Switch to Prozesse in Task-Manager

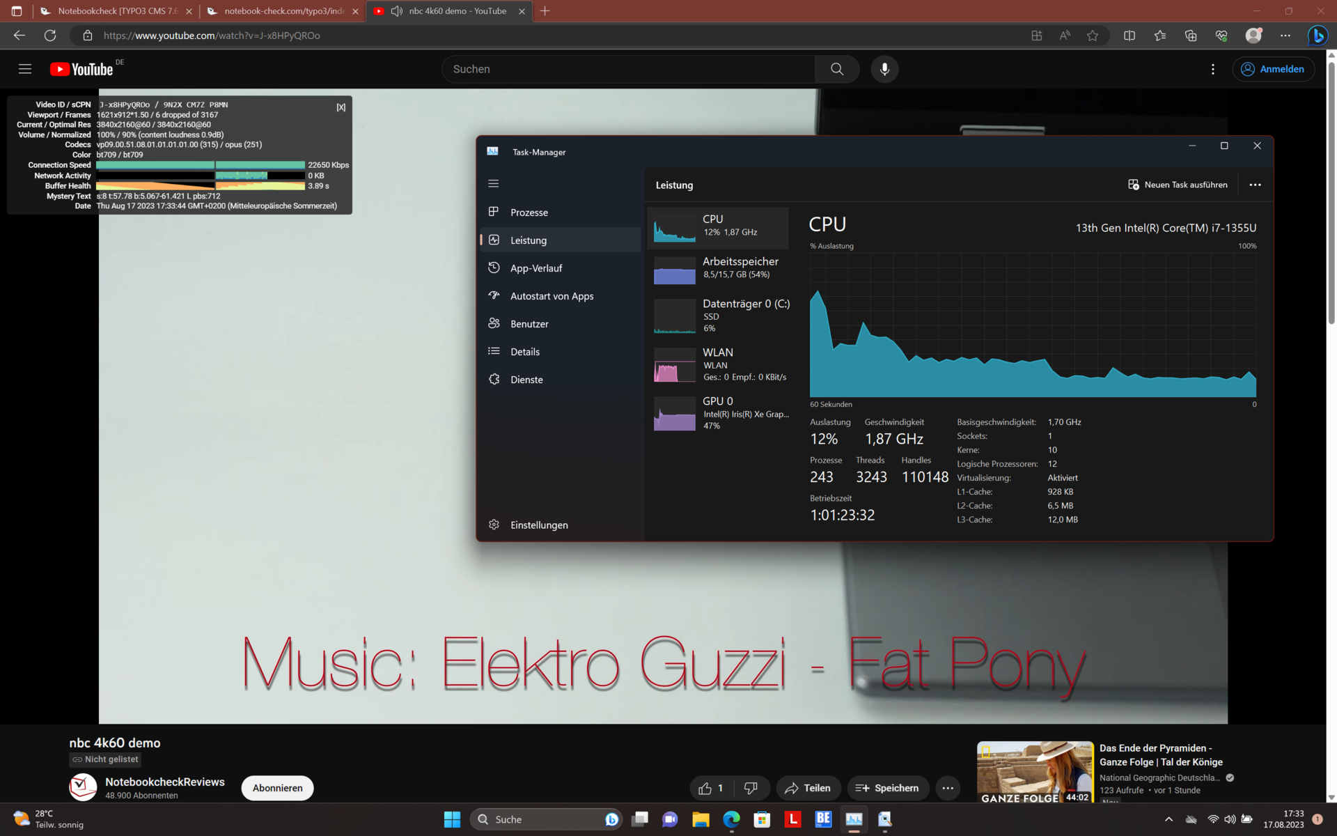click(x=529, y=212)
